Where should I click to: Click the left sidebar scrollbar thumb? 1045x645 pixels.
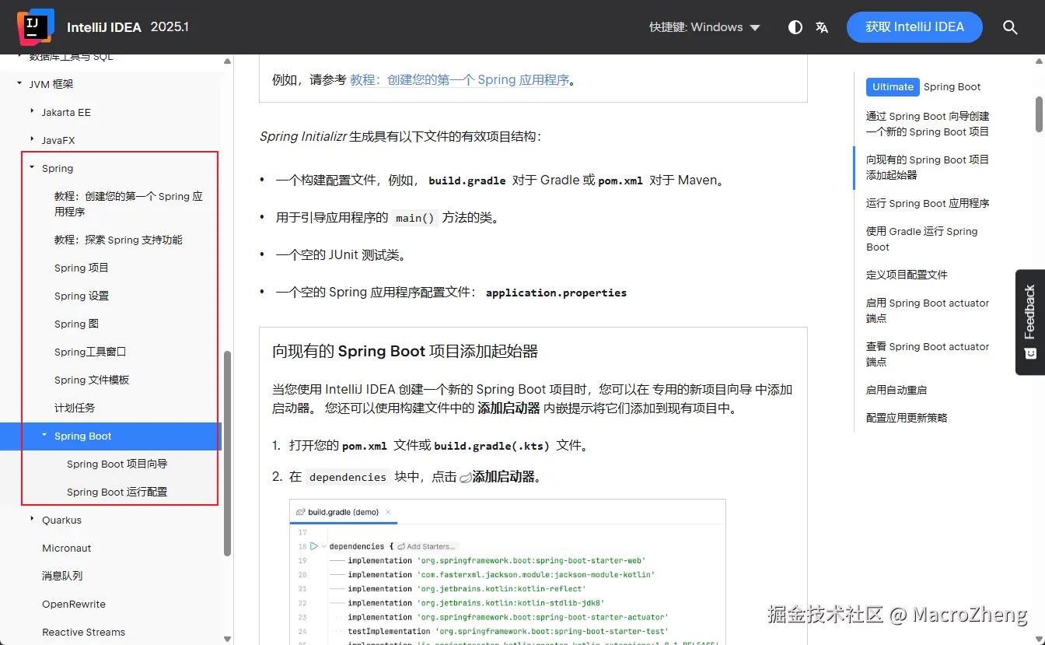click(228, 454)
